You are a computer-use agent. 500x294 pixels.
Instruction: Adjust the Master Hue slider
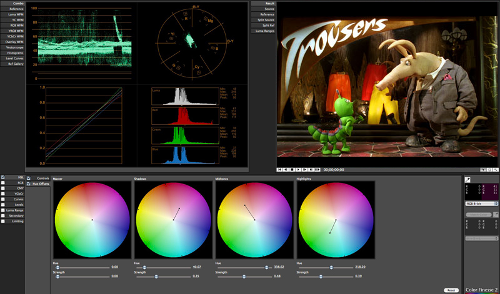pyautogui.click(x=82, y=268)
